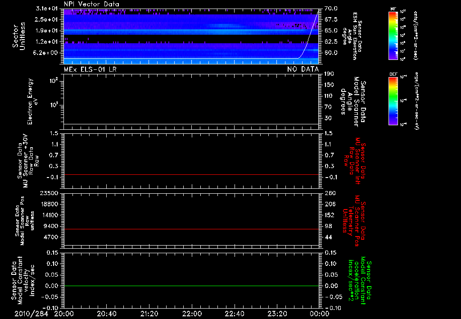
Task: Click the 14100 scanner position tick label
Action: coord(50,215)
